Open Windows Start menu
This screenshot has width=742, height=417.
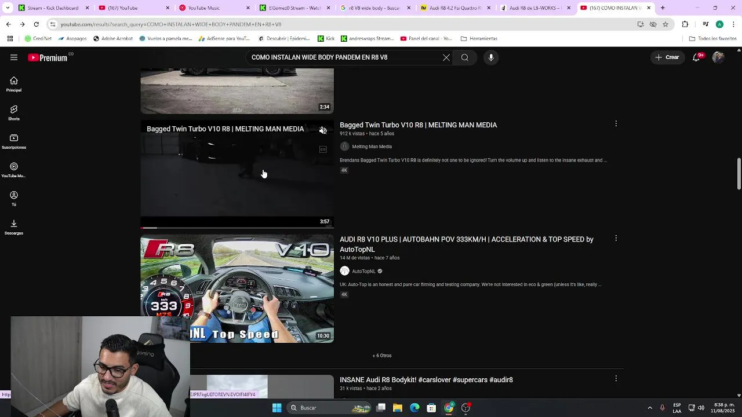277,408
